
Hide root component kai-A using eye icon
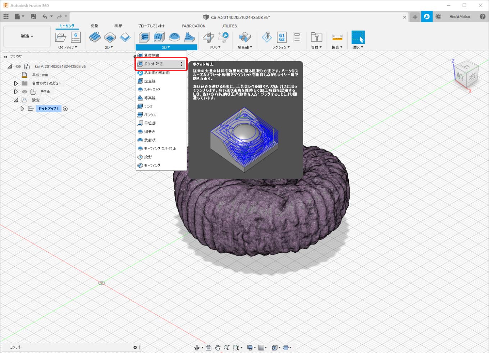point(18,67)
